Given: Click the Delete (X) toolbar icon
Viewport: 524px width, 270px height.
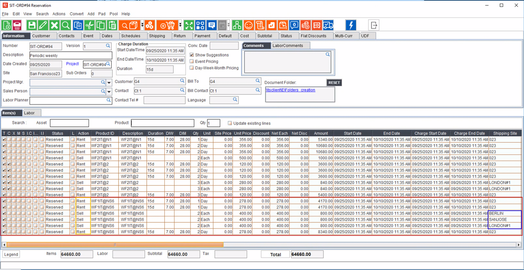Looking at the screenshot, I should [x=54, y=25].
